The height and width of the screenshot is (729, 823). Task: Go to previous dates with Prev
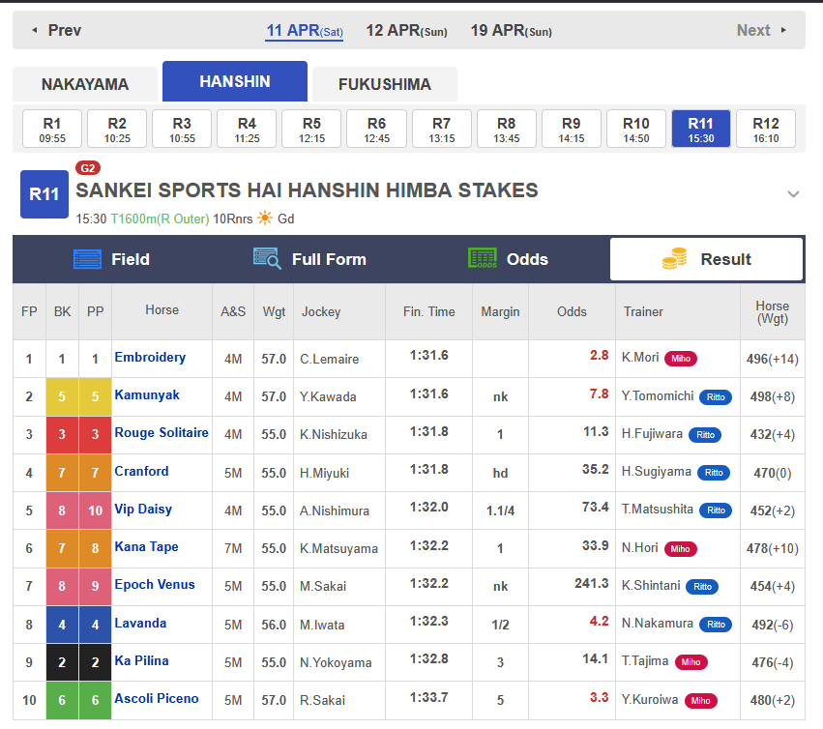57,30
